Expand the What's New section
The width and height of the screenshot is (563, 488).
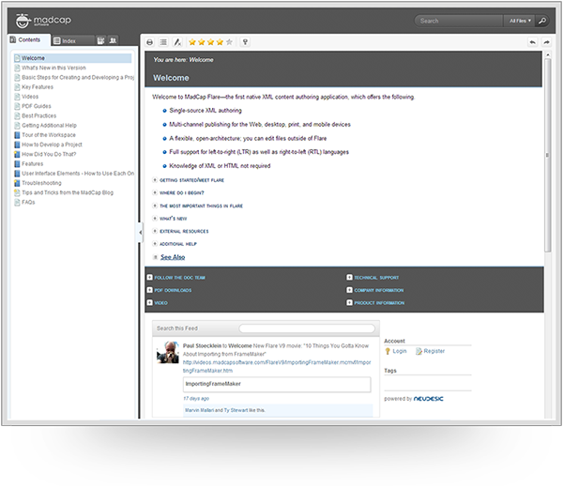[x=170, y=219]
